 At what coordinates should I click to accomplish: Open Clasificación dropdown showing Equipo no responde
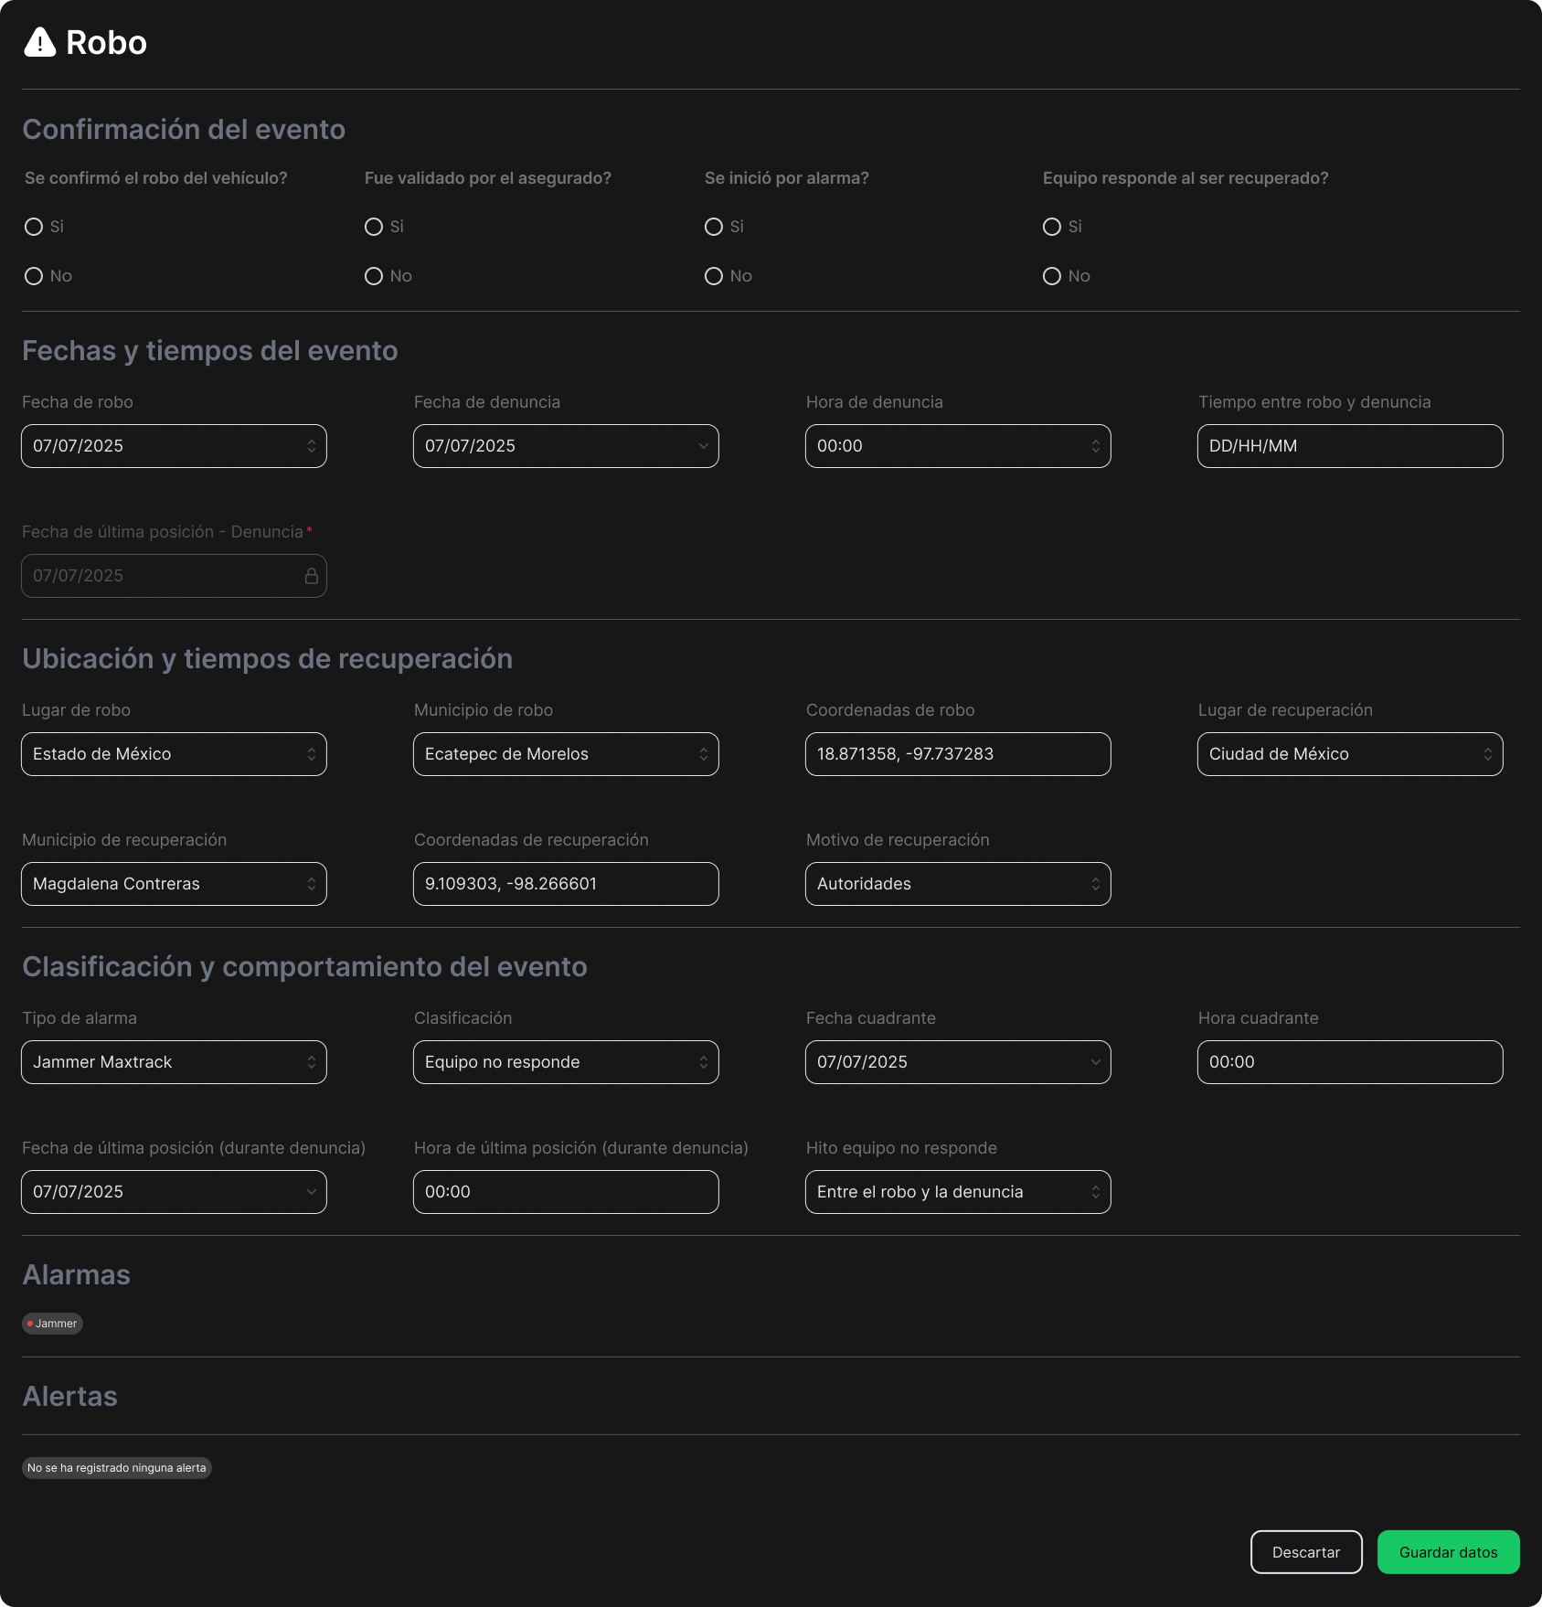coord(566,1062)
